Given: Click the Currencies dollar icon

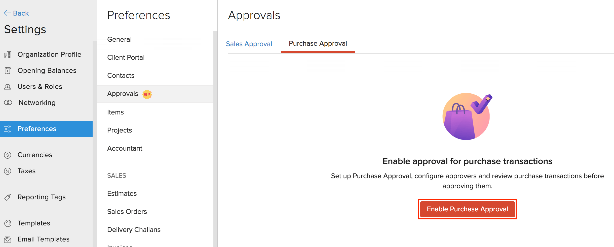Looking at the screenshot, I should 8,155.
